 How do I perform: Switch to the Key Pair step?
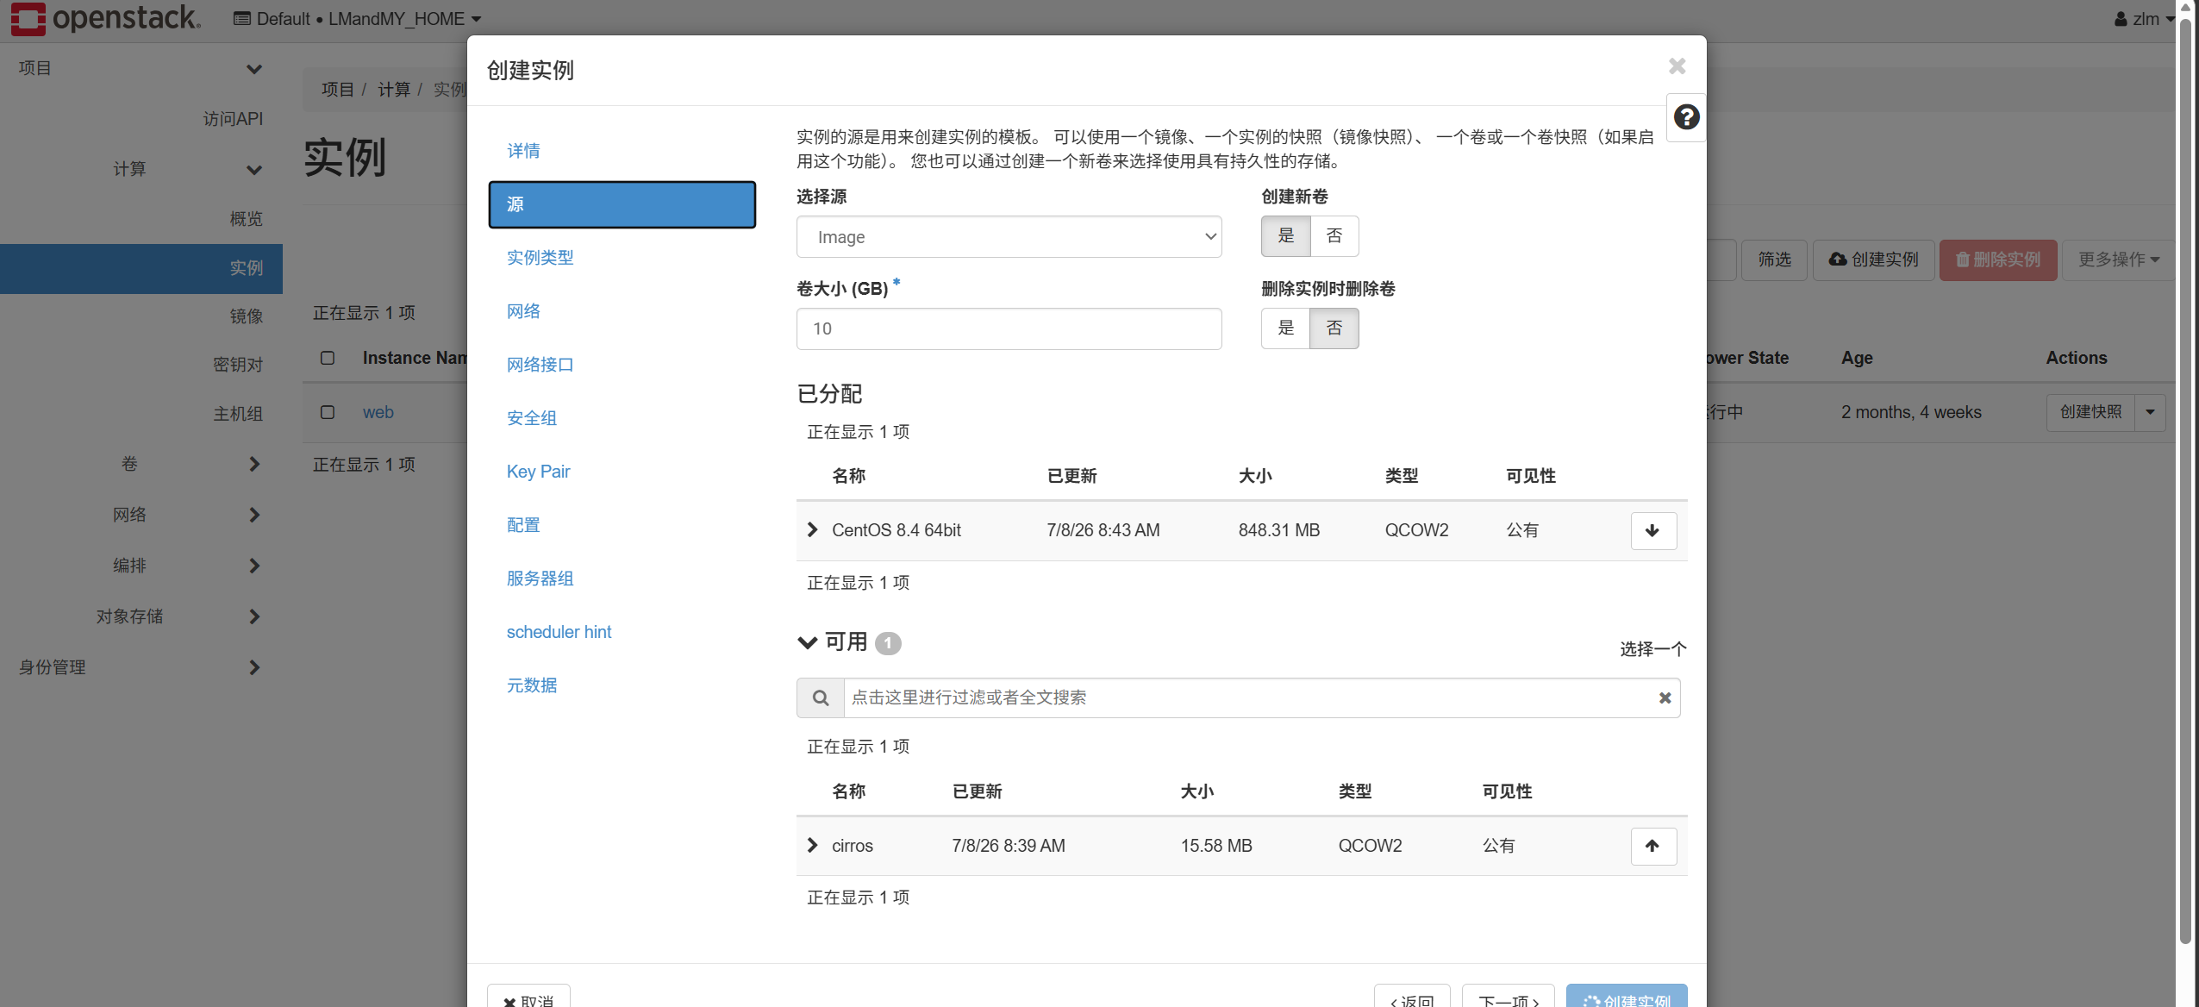point(538,472)
